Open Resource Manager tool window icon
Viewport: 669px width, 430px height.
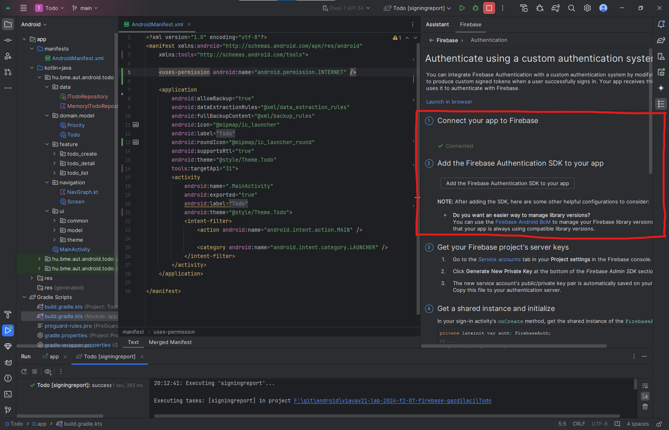[x=8, y=56]
